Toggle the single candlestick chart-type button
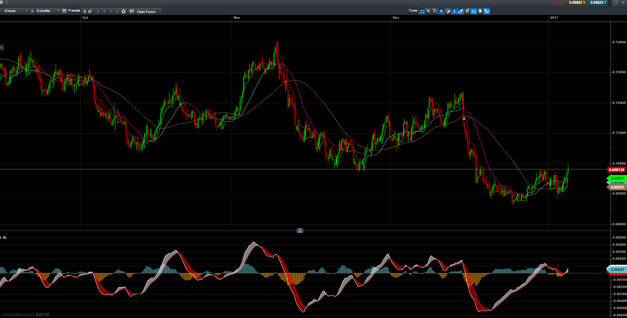 point(454,11)
